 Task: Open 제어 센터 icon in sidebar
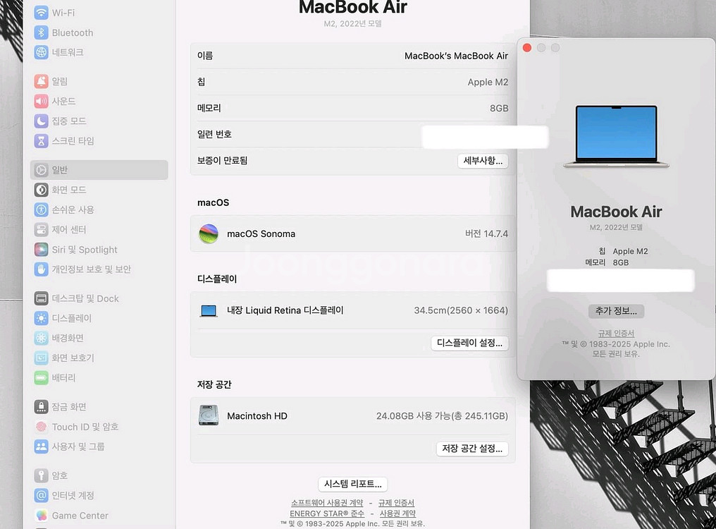click(41, 229)
